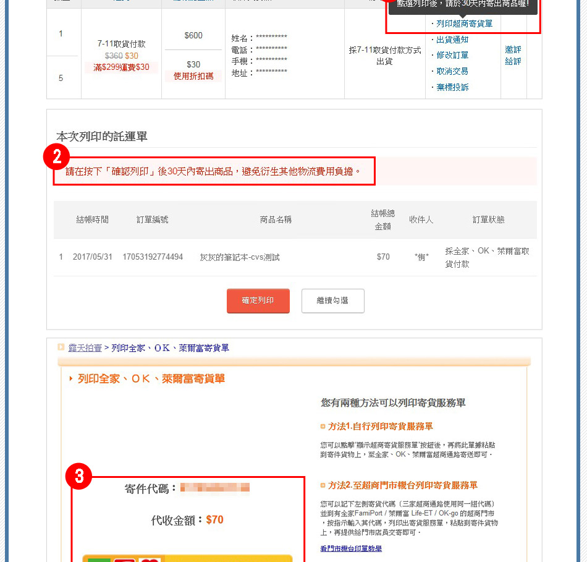Click the 採7-11取貨付款方式出貨 text
Image resolution: width=587 pixels, height=562 pixels.
[x=385, y=56]
